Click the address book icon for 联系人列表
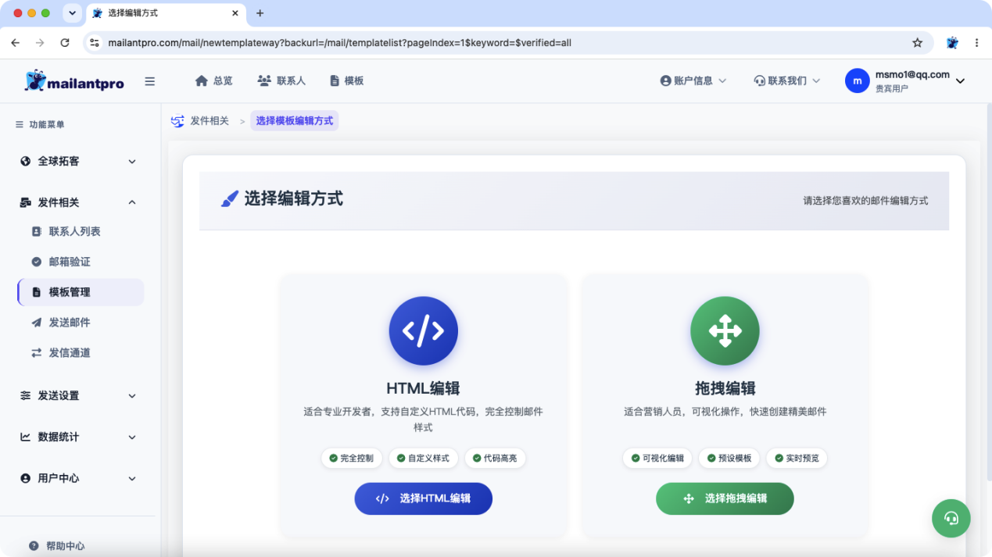This screenshot has width=992, height=557. pos(36,231)
